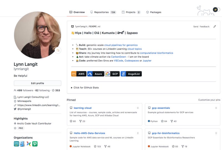The width and height of the screenshot is (222, 150).
Task: Click the Minneapolis location text
Action: 24,101
